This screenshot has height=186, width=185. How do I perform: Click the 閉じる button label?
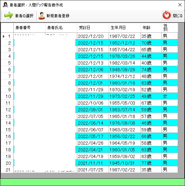point(177,16)
